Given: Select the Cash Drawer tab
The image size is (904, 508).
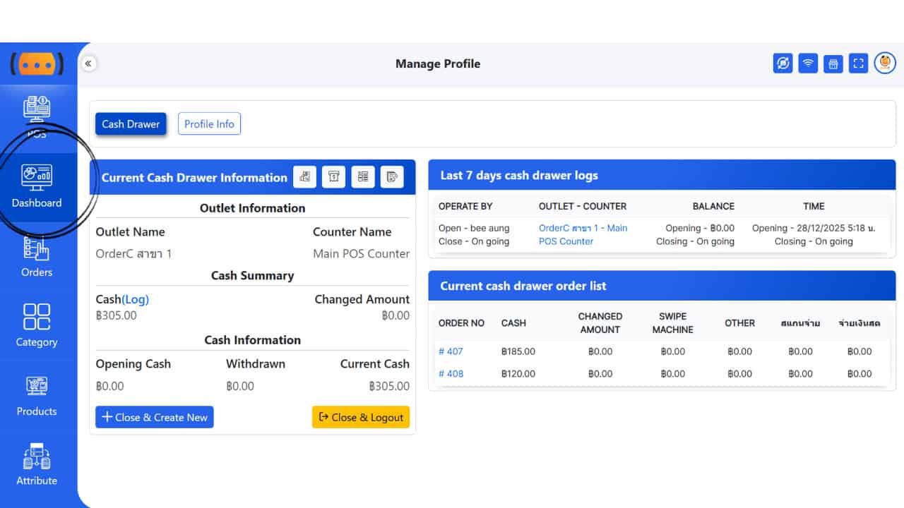Looking at the screenshot, I should pos(131,124).
